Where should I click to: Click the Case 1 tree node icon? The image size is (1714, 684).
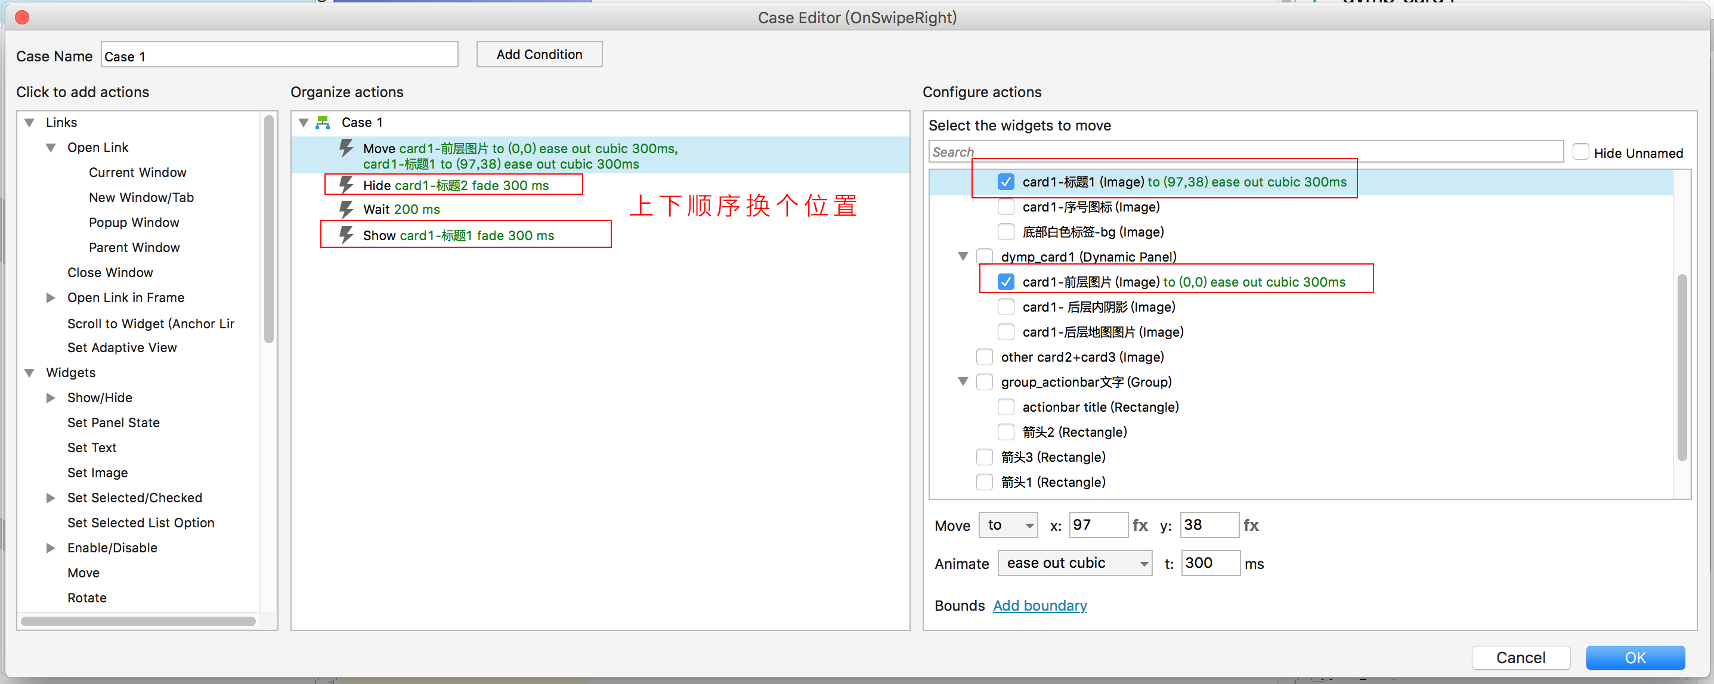(x=323, y=122)
